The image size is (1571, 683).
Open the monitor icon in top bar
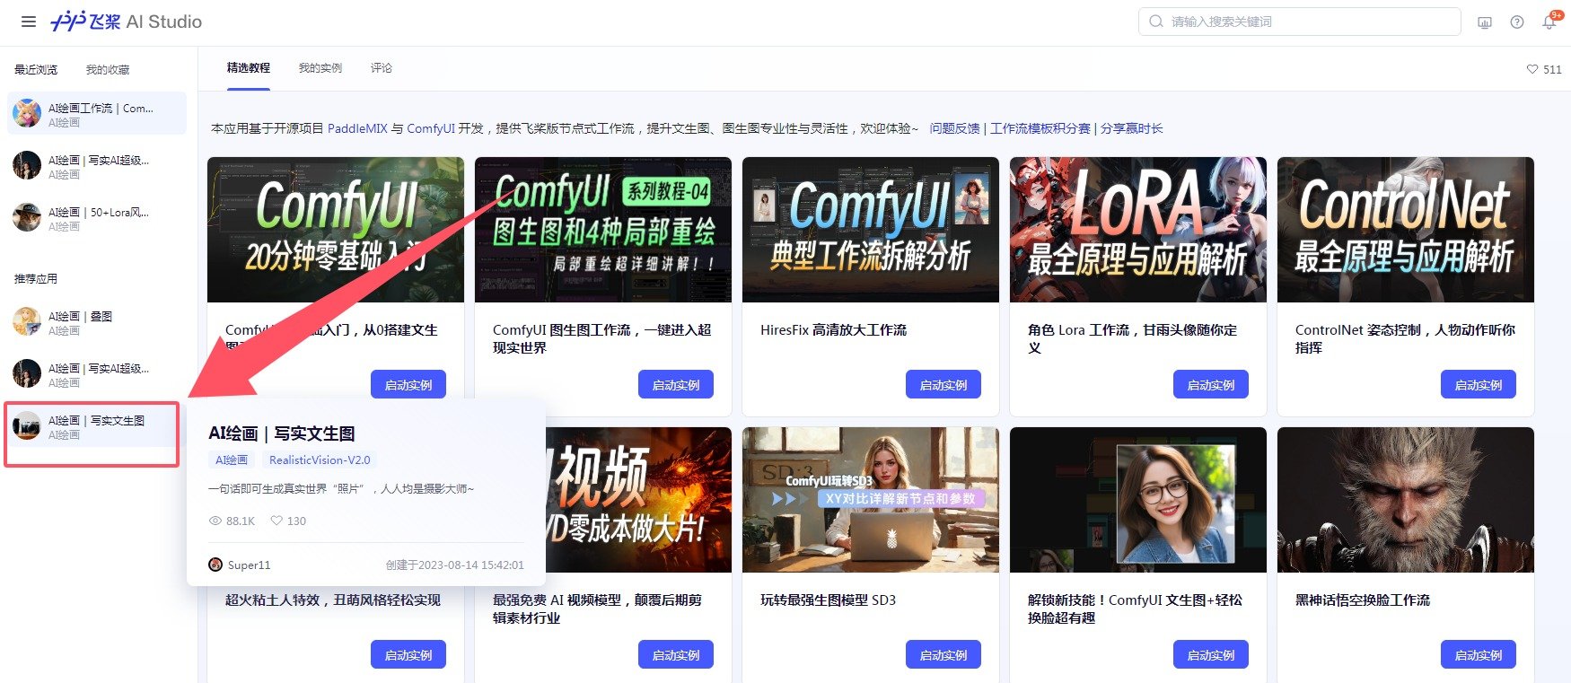coord(1485,22)
